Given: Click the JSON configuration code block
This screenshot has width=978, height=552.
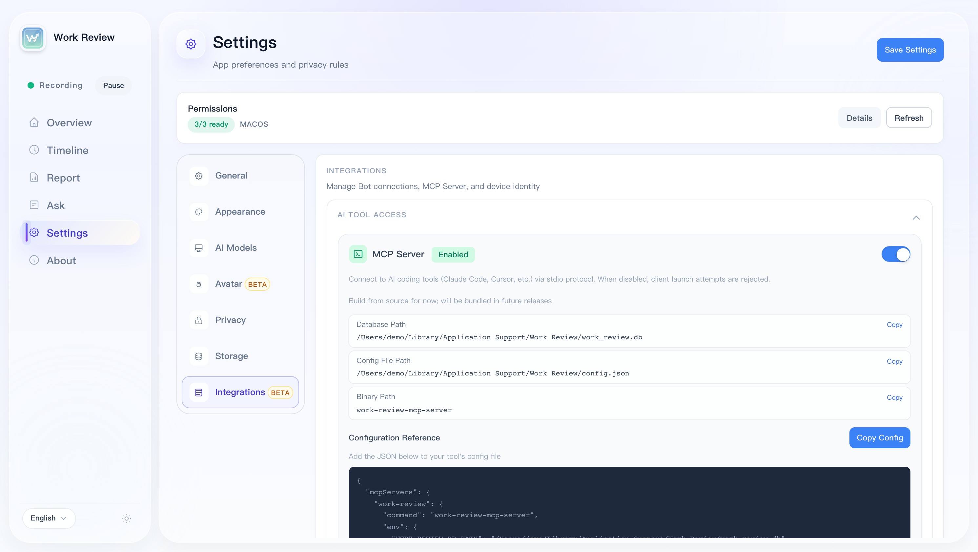Looking at the screenshot, I should point(629,502).
